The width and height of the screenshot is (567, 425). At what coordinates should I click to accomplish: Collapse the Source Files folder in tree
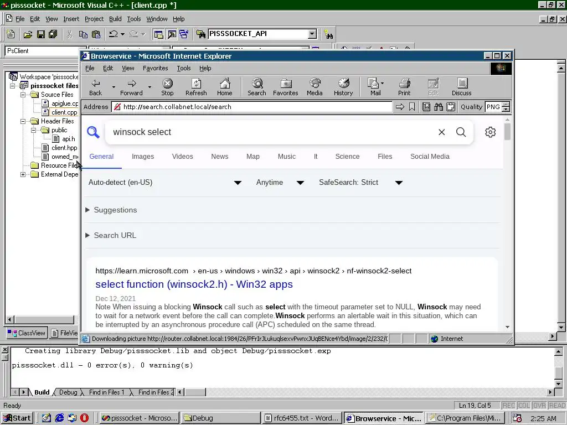(x=23, y=95)
